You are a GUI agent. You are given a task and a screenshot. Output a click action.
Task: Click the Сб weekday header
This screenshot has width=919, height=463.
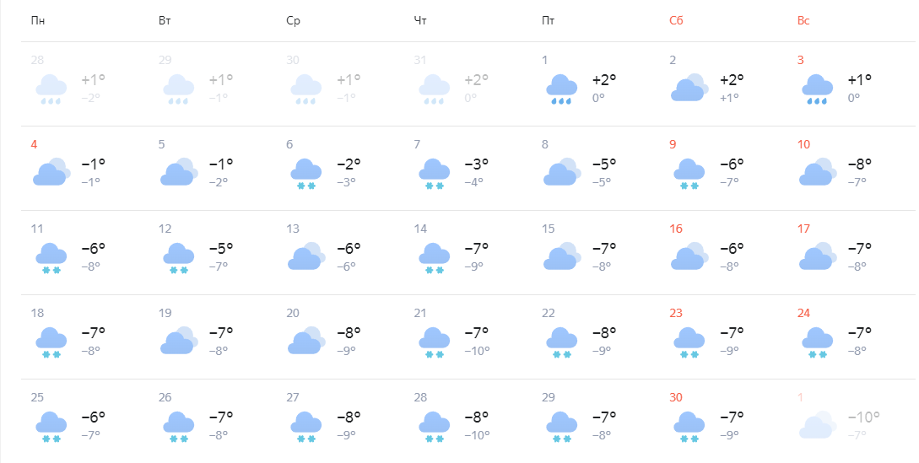tap(676, 20)
